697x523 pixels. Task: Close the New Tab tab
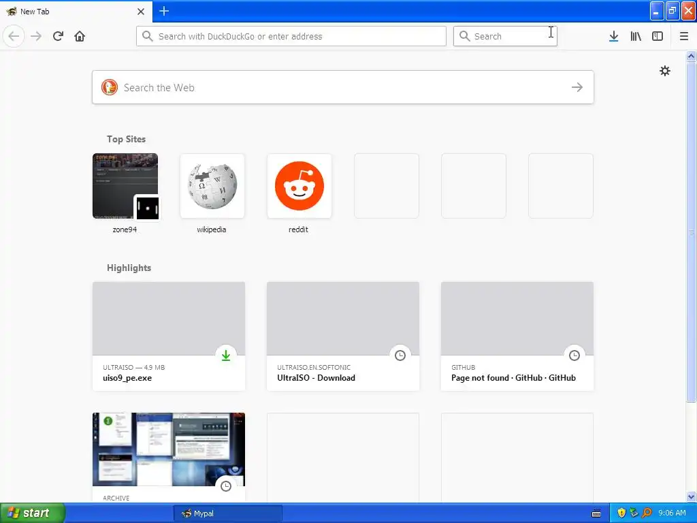(x=141, y=12)
